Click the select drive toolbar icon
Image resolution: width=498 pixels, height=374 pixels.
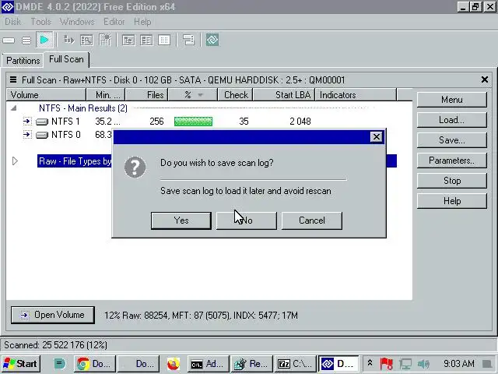[9, 41]
